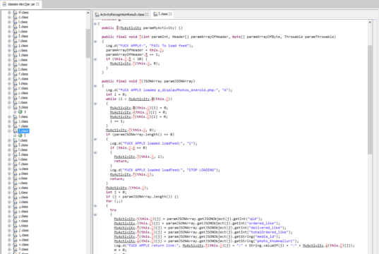Image resolution: width=379 pixels, height=254 pixels.
Task: Click the "STOP LOADING" string literal
Action: (x=201, y=170)
